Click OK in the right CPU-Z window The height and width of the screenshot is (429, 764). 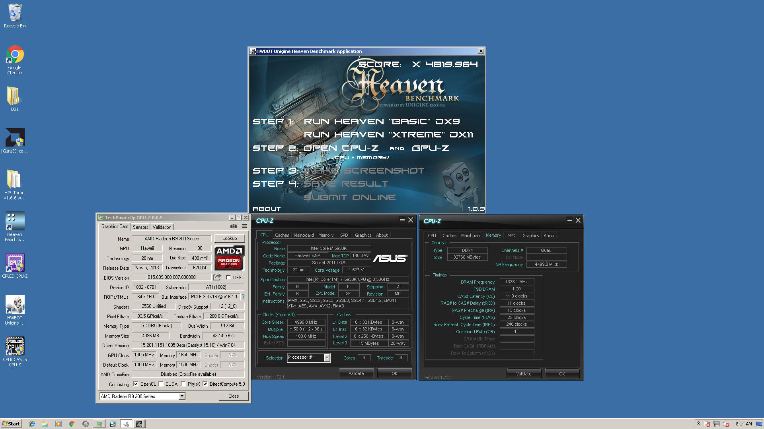pyautogui.click(x=562, y=374)
